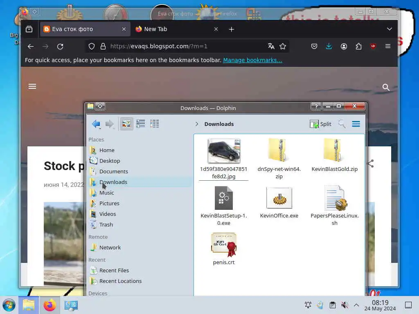The image size is (419, 314).
Task: Select KevinBlastSetup-1.0.exe file icon
Action: (x=224, y=198)
